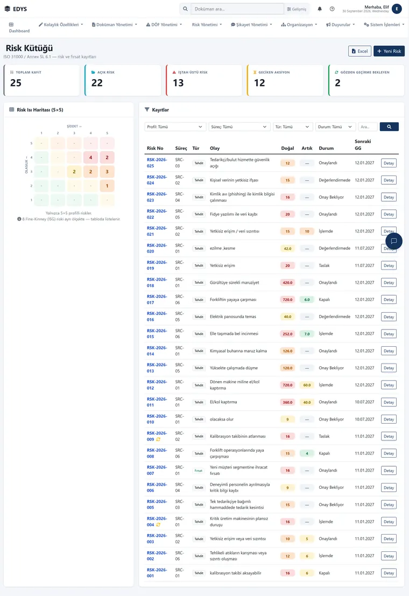The width and height of the screenshot is (409, 596).
Task: Open Risk Yönetimi menu
Action: pos(207,25)
